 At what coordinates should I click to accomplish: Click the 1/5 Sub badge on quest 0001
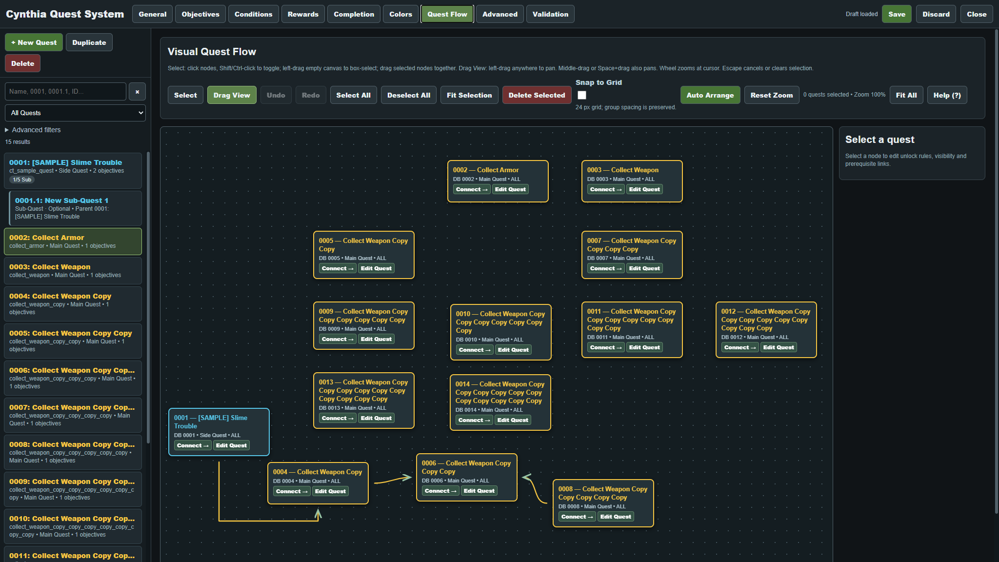22,180
